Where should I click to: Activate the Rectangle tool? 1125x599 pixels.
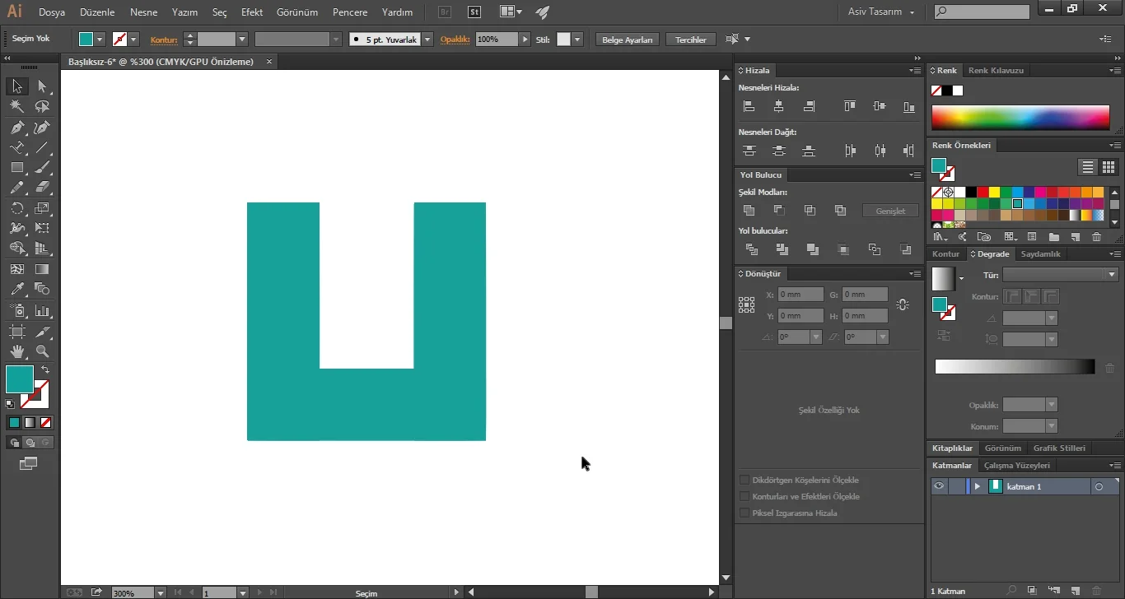tap(16, 168)
